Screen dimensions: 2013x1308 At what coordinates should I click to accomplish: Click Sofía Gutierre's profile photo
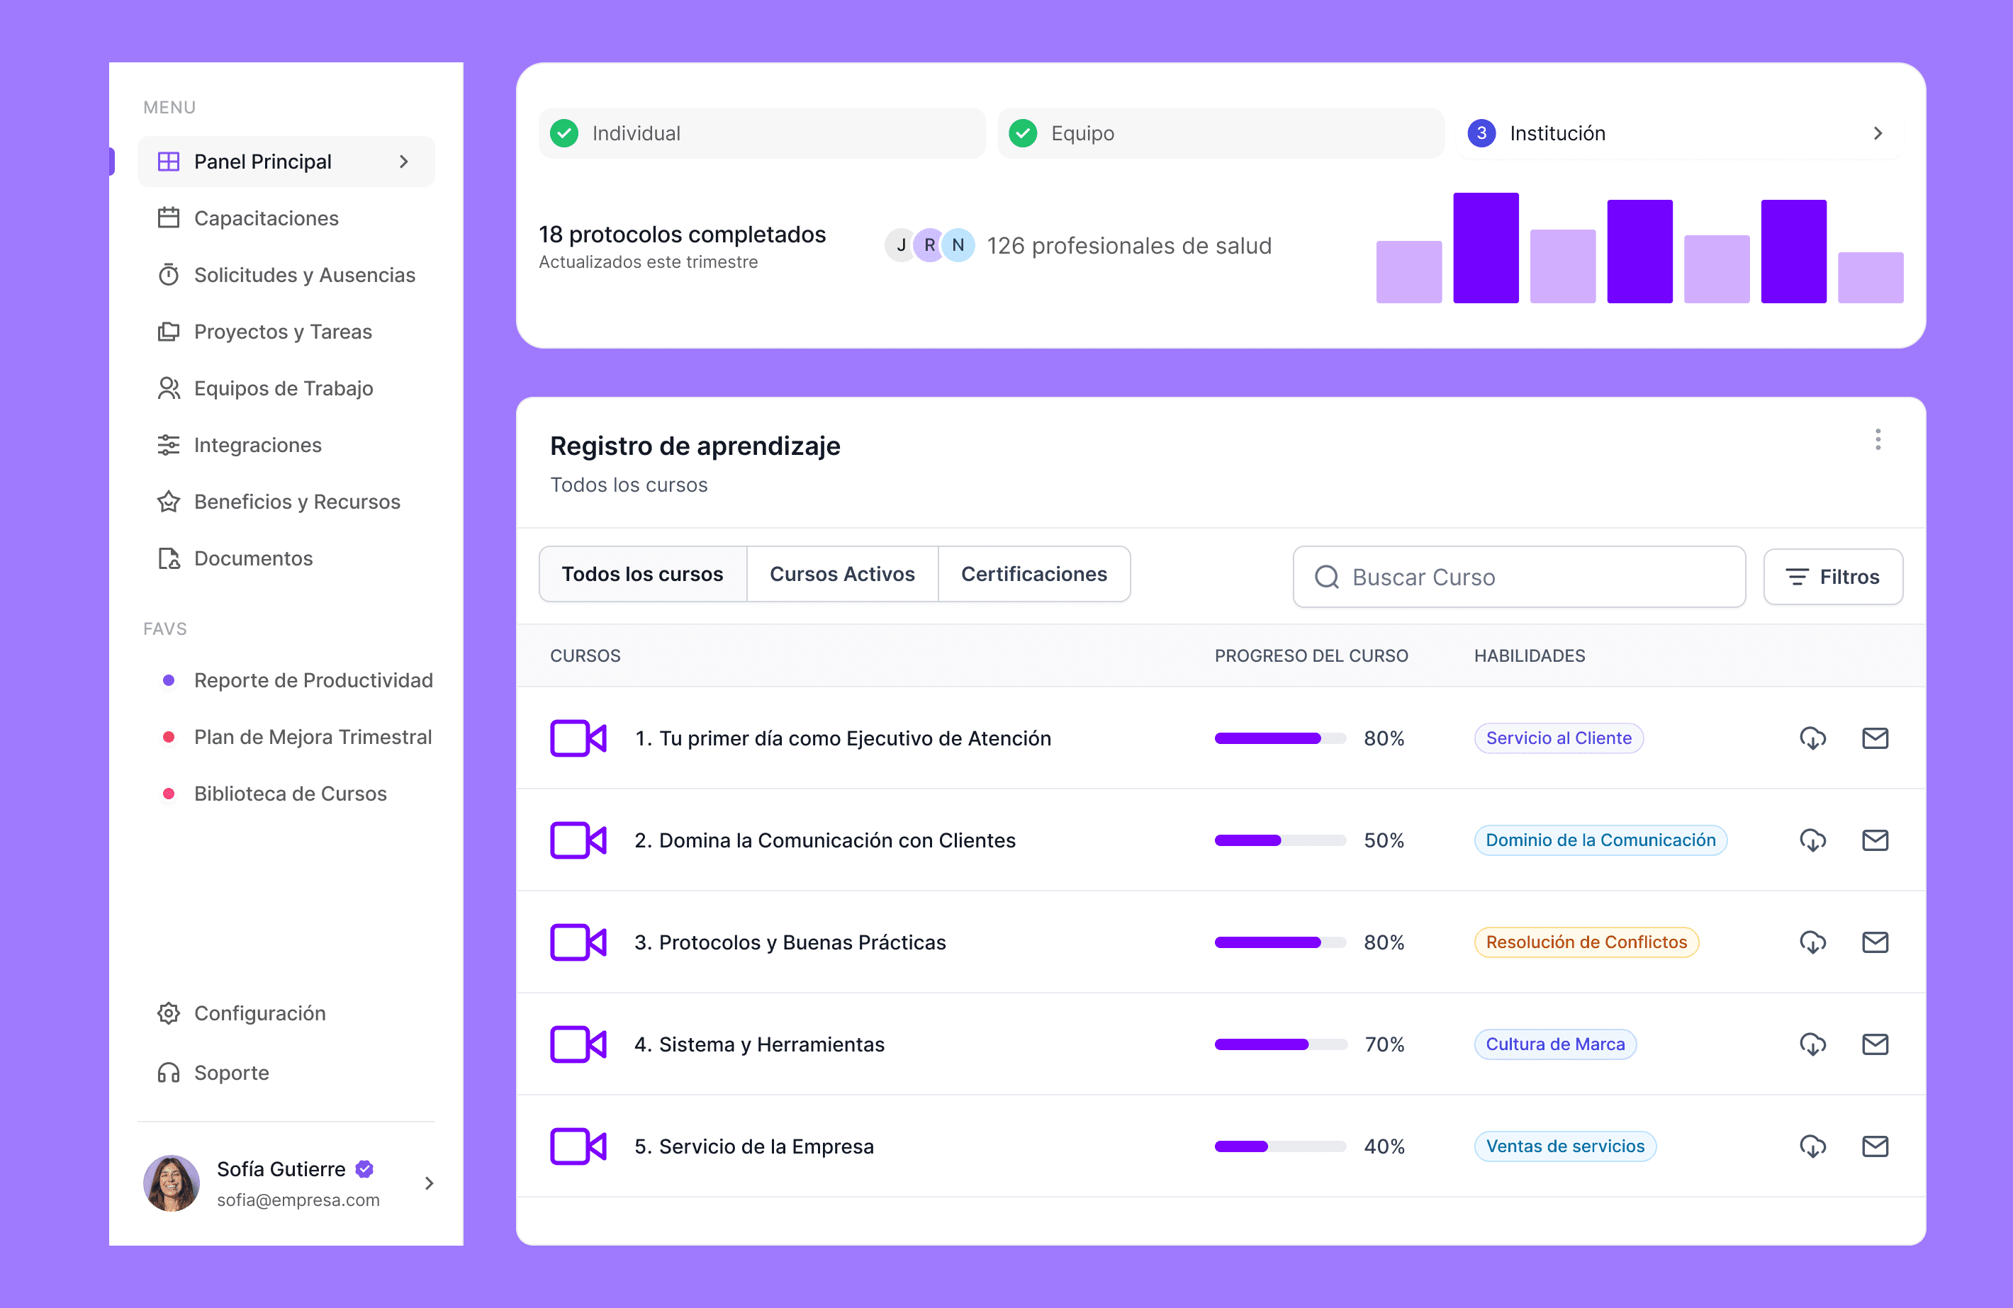[x=172, y=1183]
